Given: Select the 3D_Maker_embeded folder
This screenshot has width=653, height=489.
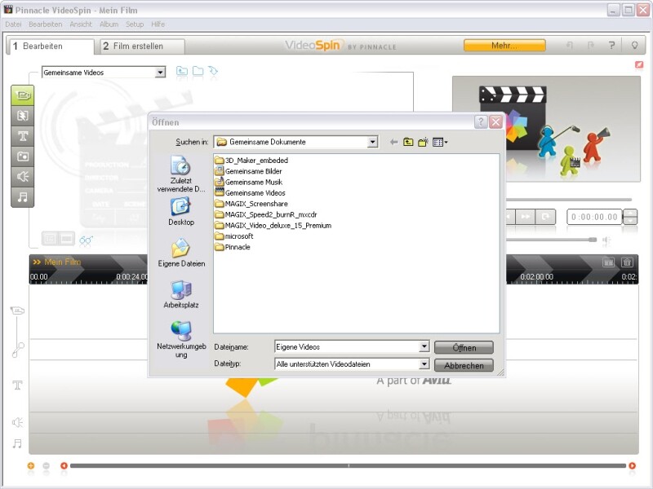Looking at the screenshot, I should click(x=251, y=160).
